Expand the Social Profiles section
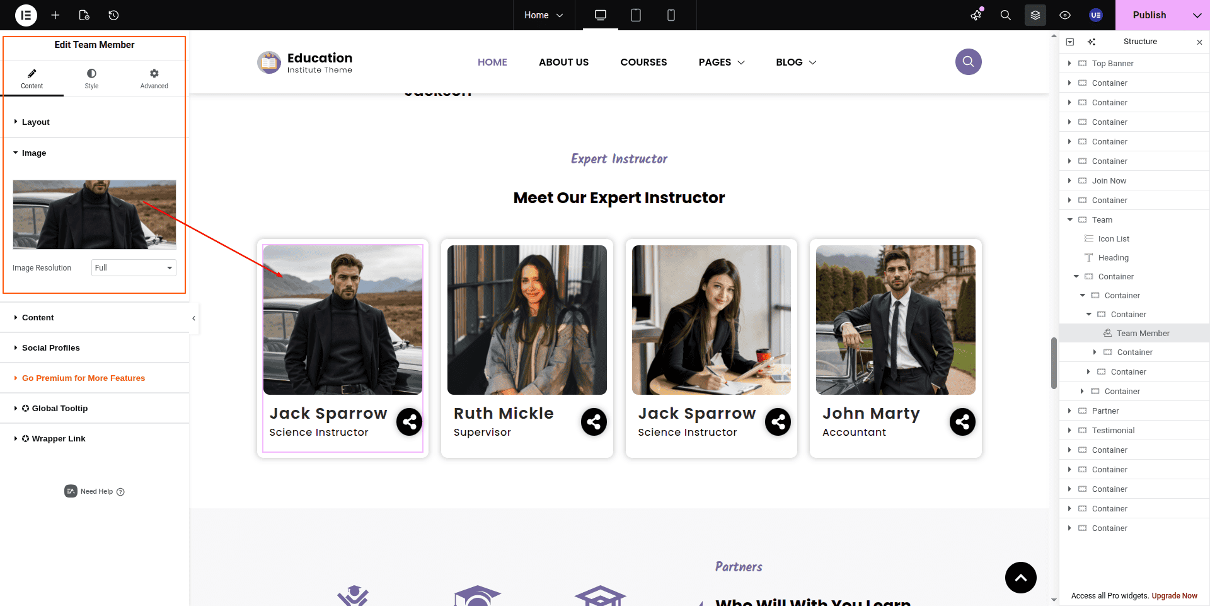Image resolution: width=1210 pixels, height=606 pixels. [51, 348]
